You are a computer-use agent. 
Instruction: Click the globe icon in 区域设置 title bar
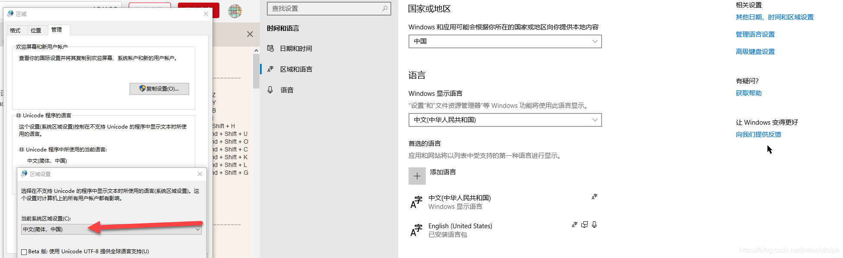(x=24, y=174)
